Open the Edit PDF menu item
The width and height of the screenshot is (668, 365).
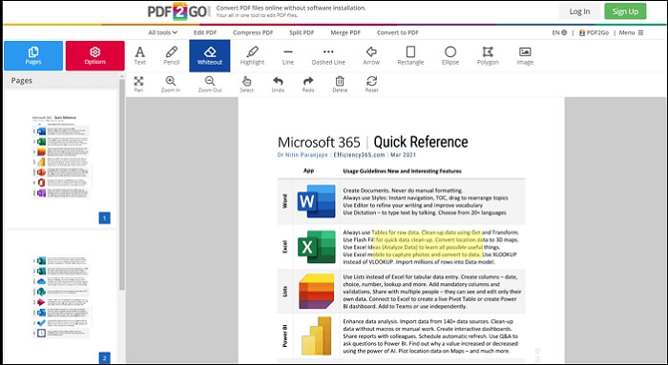[205, 32]
